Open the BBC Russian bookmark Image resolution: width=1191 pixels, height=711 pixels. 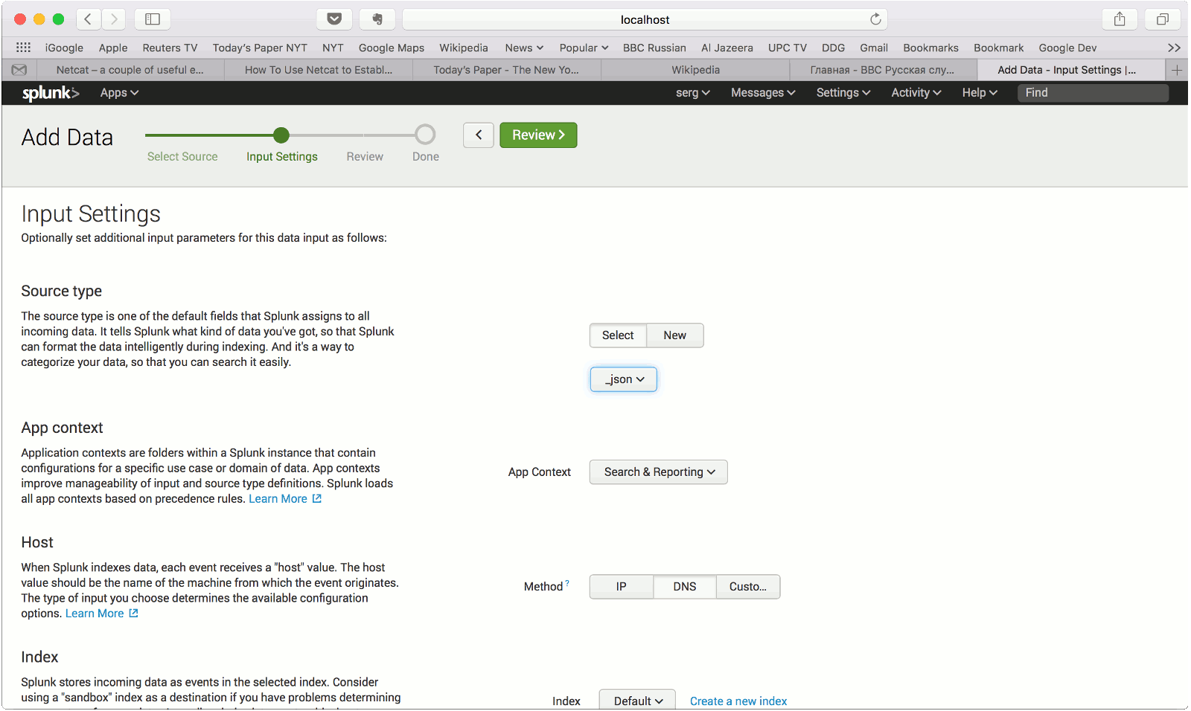pyautogui.click(x=654, y=48)
